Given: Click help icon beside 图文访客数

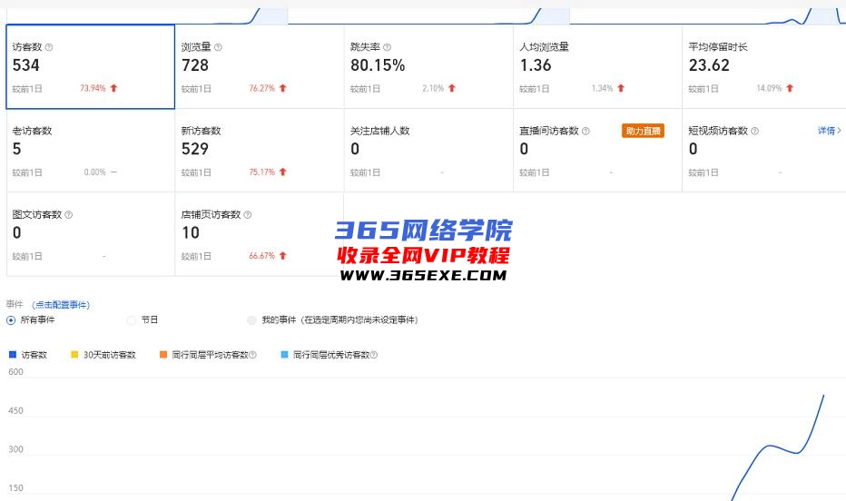Looking at the screenshot, I should click(69, 215).
